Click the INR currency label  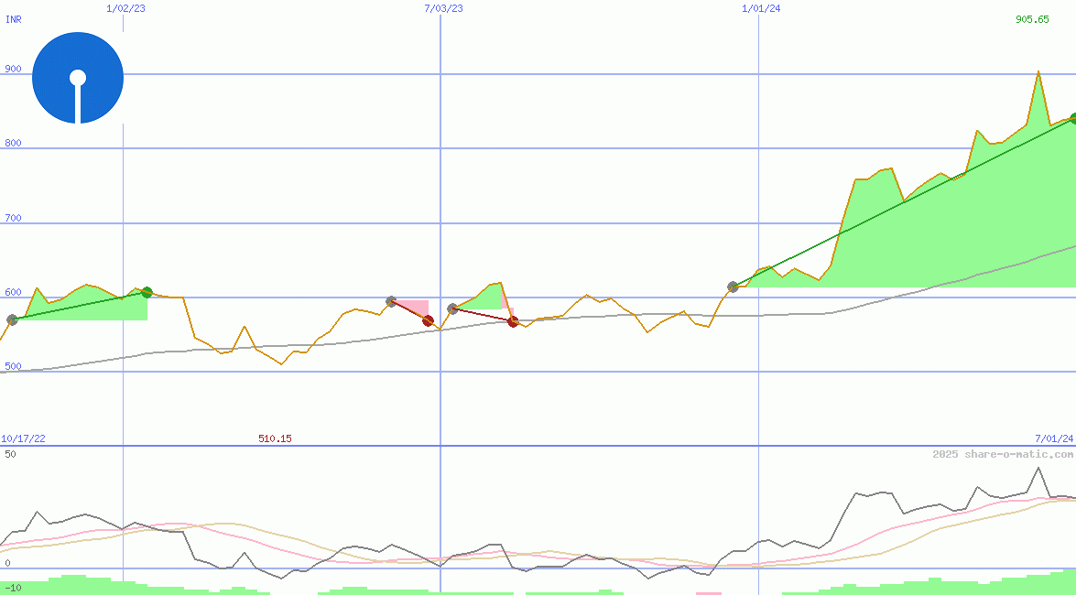pyautogui.click(x=14, y=19)
